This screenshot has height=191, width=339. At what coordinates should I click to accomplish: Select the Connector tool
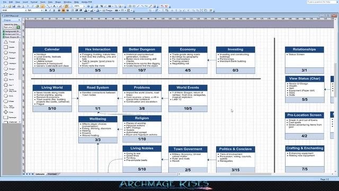[x=48, y=6]
